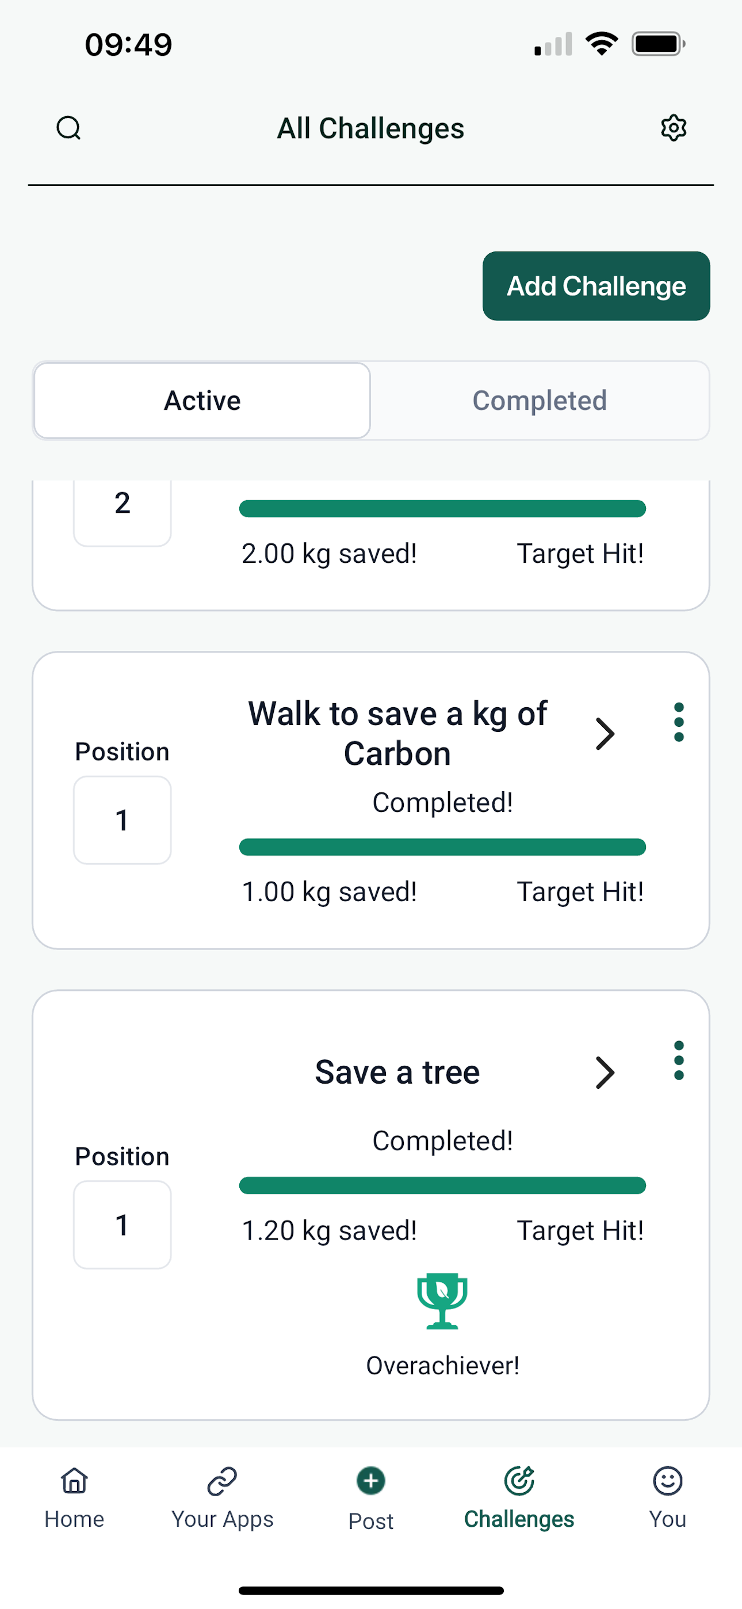Expand Walk to save a kg chevron
The width and height of the screenshot is (742, 1609).
pos(605,734)
